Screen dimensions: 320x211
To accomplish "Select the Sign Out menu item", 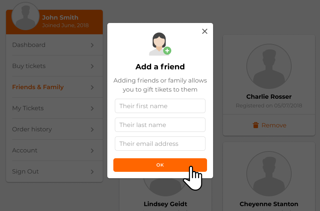I will click(54, 171).
